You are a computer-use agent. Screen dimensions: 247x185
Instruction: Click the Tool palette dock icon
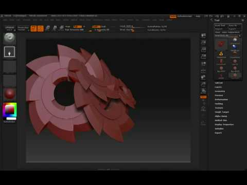click(243, 20)
